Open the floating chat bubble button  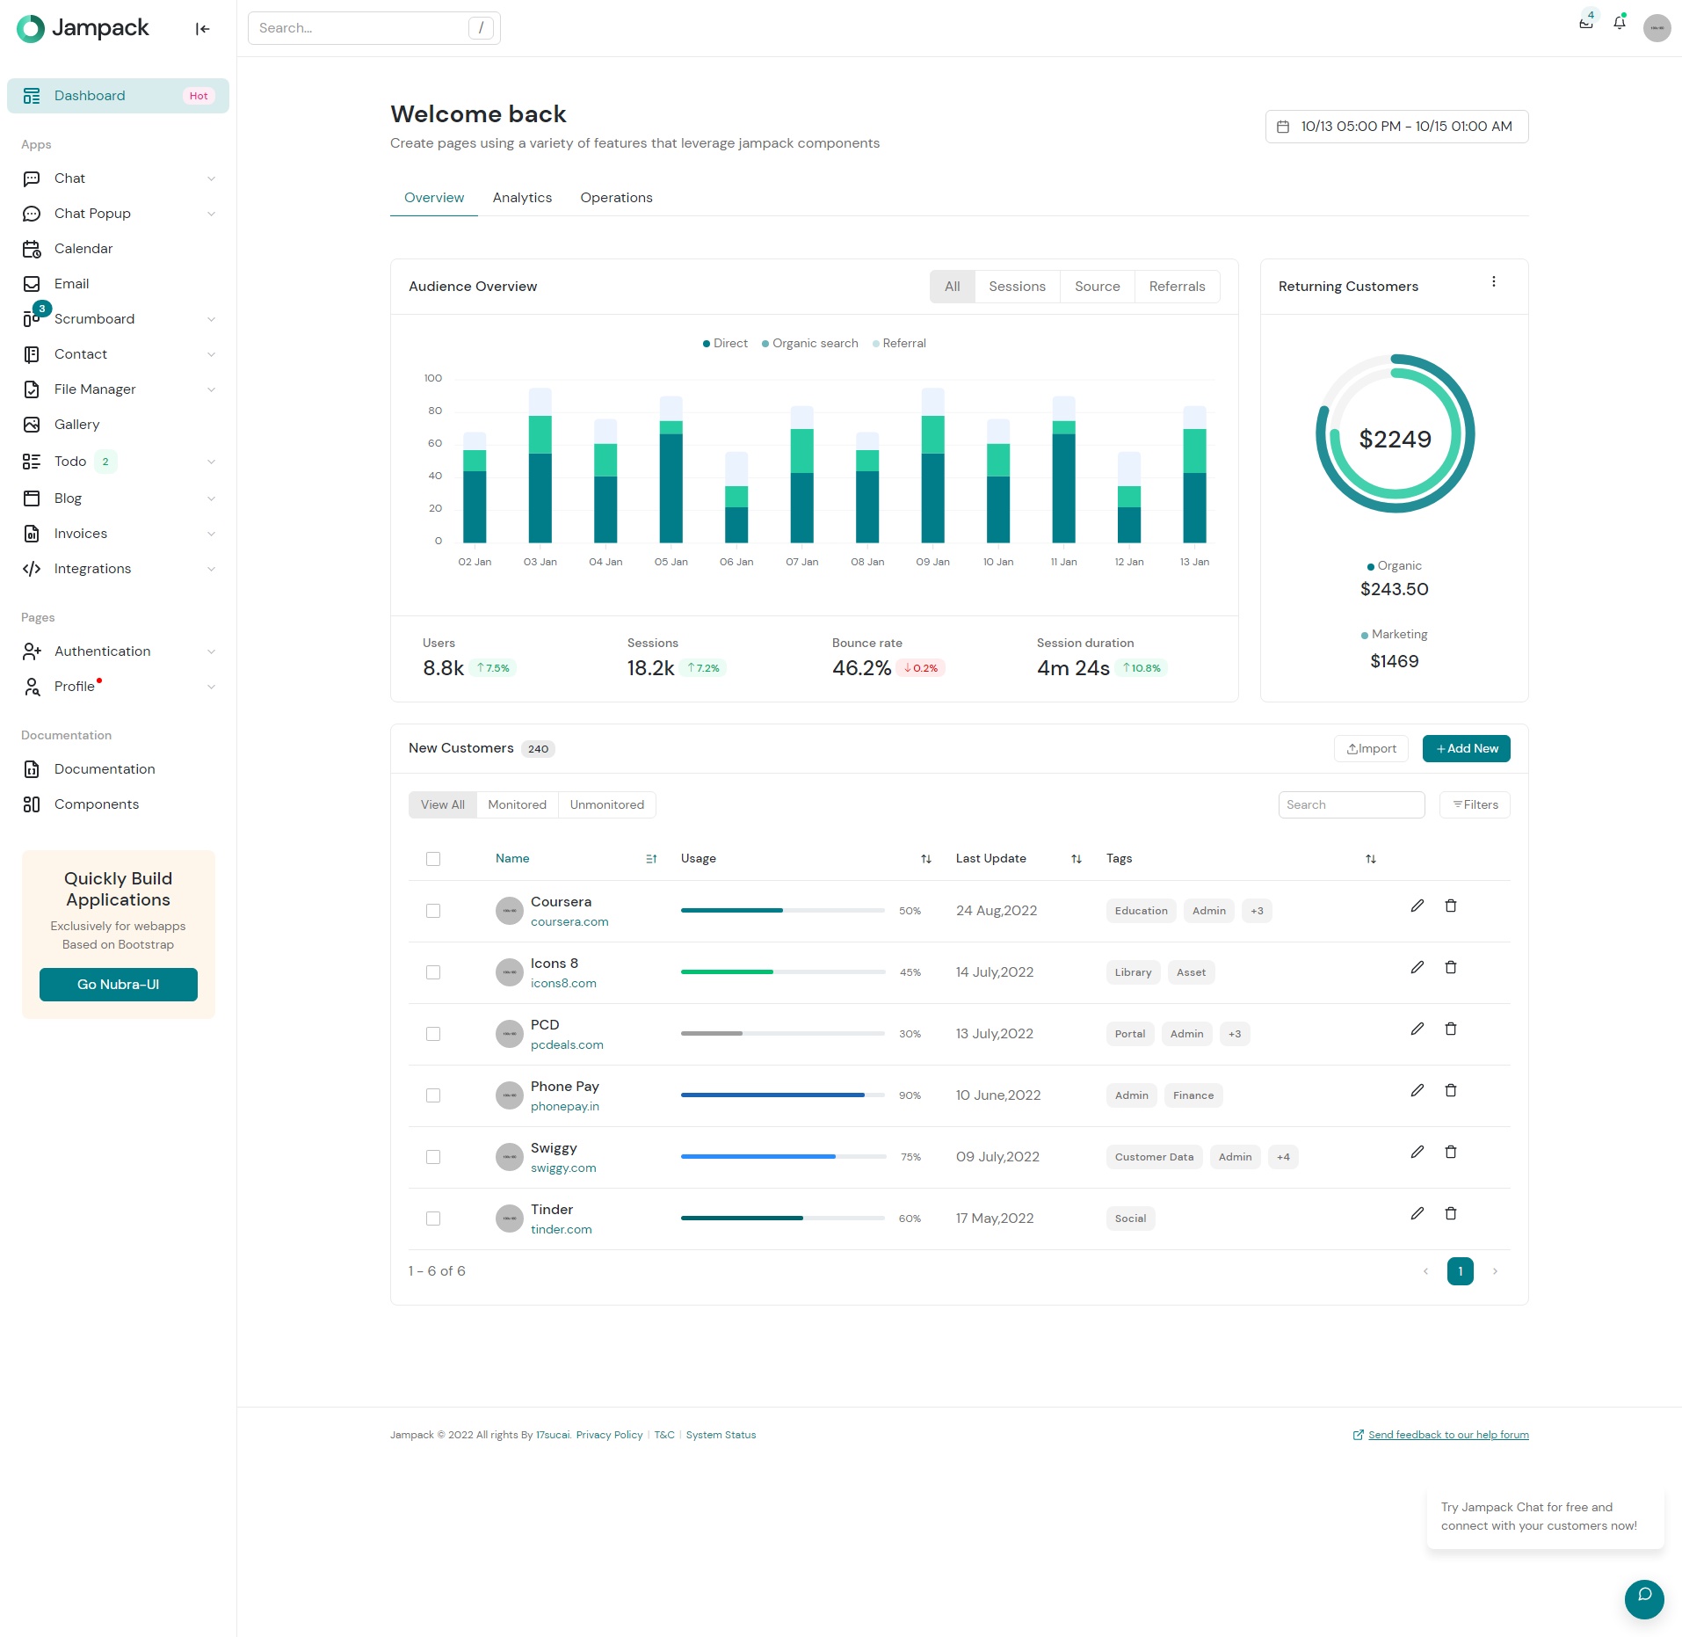click(x=1643, y=1597)
